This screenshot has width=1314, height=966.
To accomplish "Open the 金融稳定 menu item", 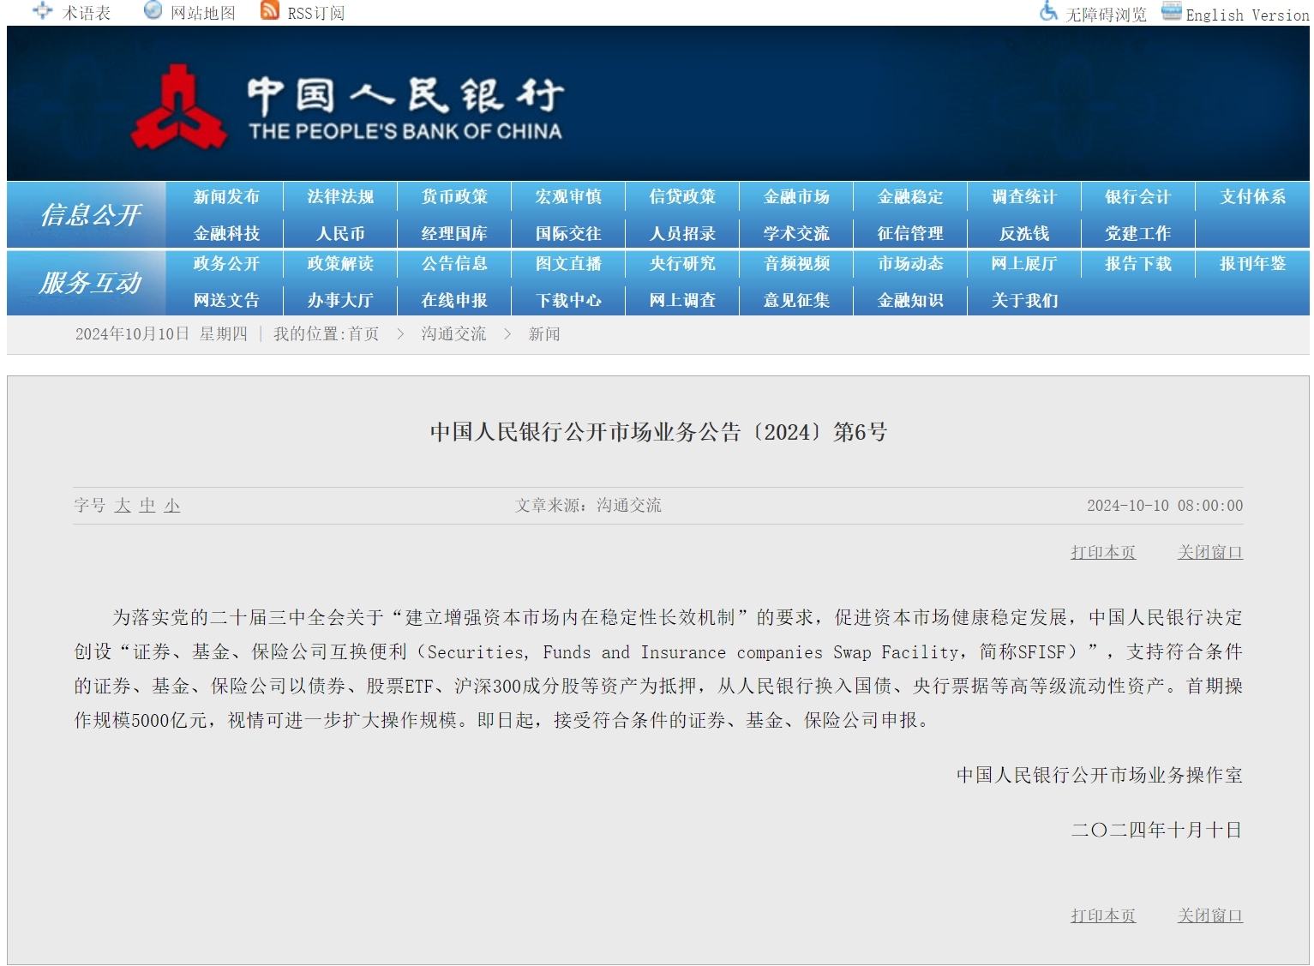I will point(910,196).
